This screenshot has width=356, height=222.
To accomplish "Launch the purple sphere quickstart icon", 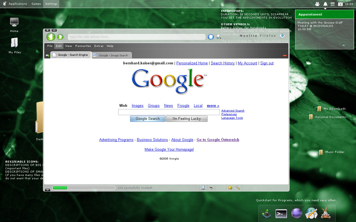I will [297, 213].
